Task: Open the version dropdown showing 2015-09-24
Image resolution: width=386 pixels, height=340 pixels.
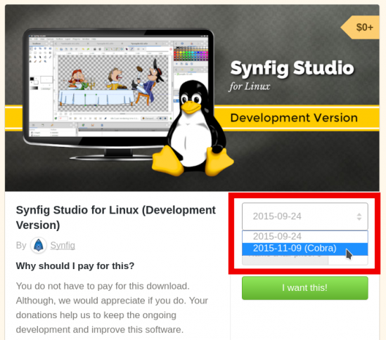Action: tap(304, 216)
